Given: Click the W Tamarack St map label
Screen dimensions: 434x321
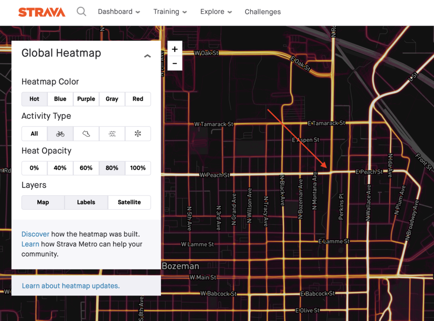Looking at the screenshot, I should (214, 124).
